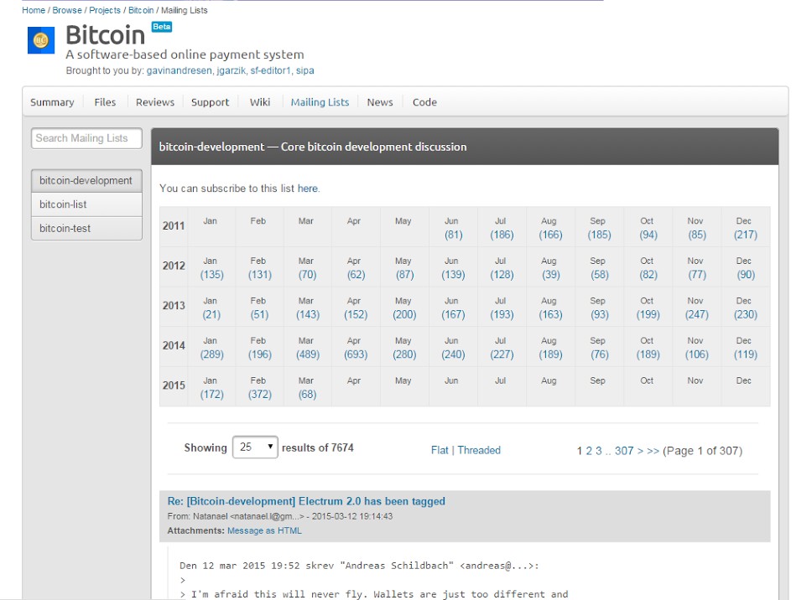Screen dimensions: 812x600
Task: Switch to Threaded message view
Action: pyautogui.click(x=479, y=450)
